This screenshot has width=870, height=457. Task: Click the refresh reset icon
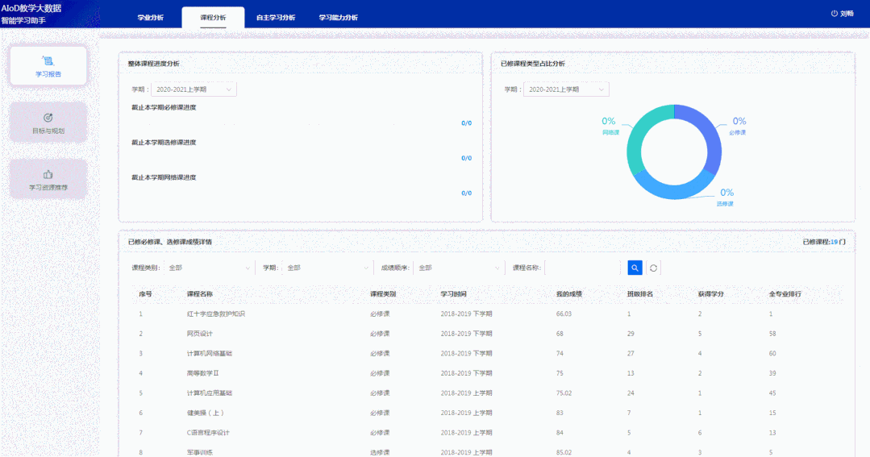click(653, 268)
